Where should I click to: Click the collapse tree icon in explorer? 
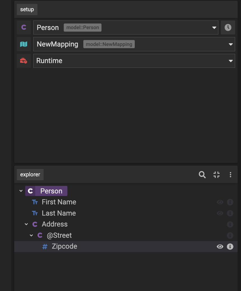tap(216, 175)
